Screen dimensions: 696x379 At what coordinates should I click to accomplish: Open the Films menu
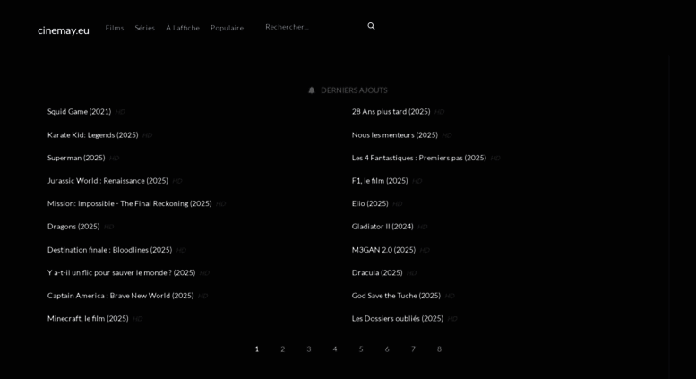point(115,28)
